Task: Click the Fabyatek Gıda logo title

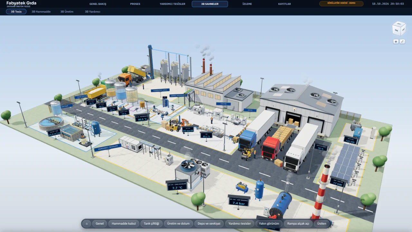Action: pos(21,3)
